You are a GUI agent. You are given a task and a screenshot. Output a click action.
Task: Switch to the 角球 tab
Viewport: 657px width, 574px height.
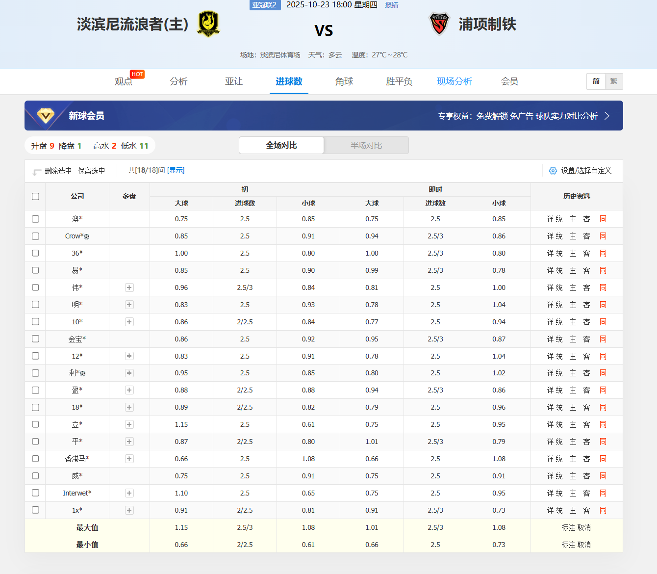tap(344, 81)
